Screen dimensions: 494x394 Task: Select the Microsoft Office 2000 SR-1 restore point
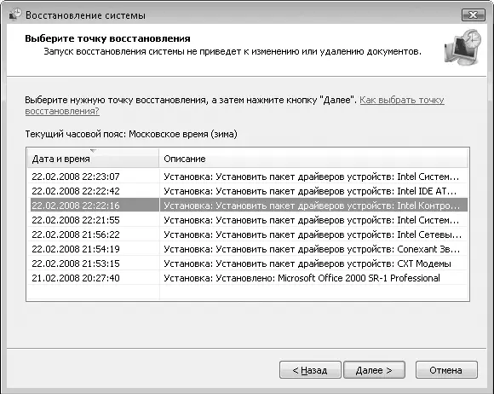(x=247, y=278)
